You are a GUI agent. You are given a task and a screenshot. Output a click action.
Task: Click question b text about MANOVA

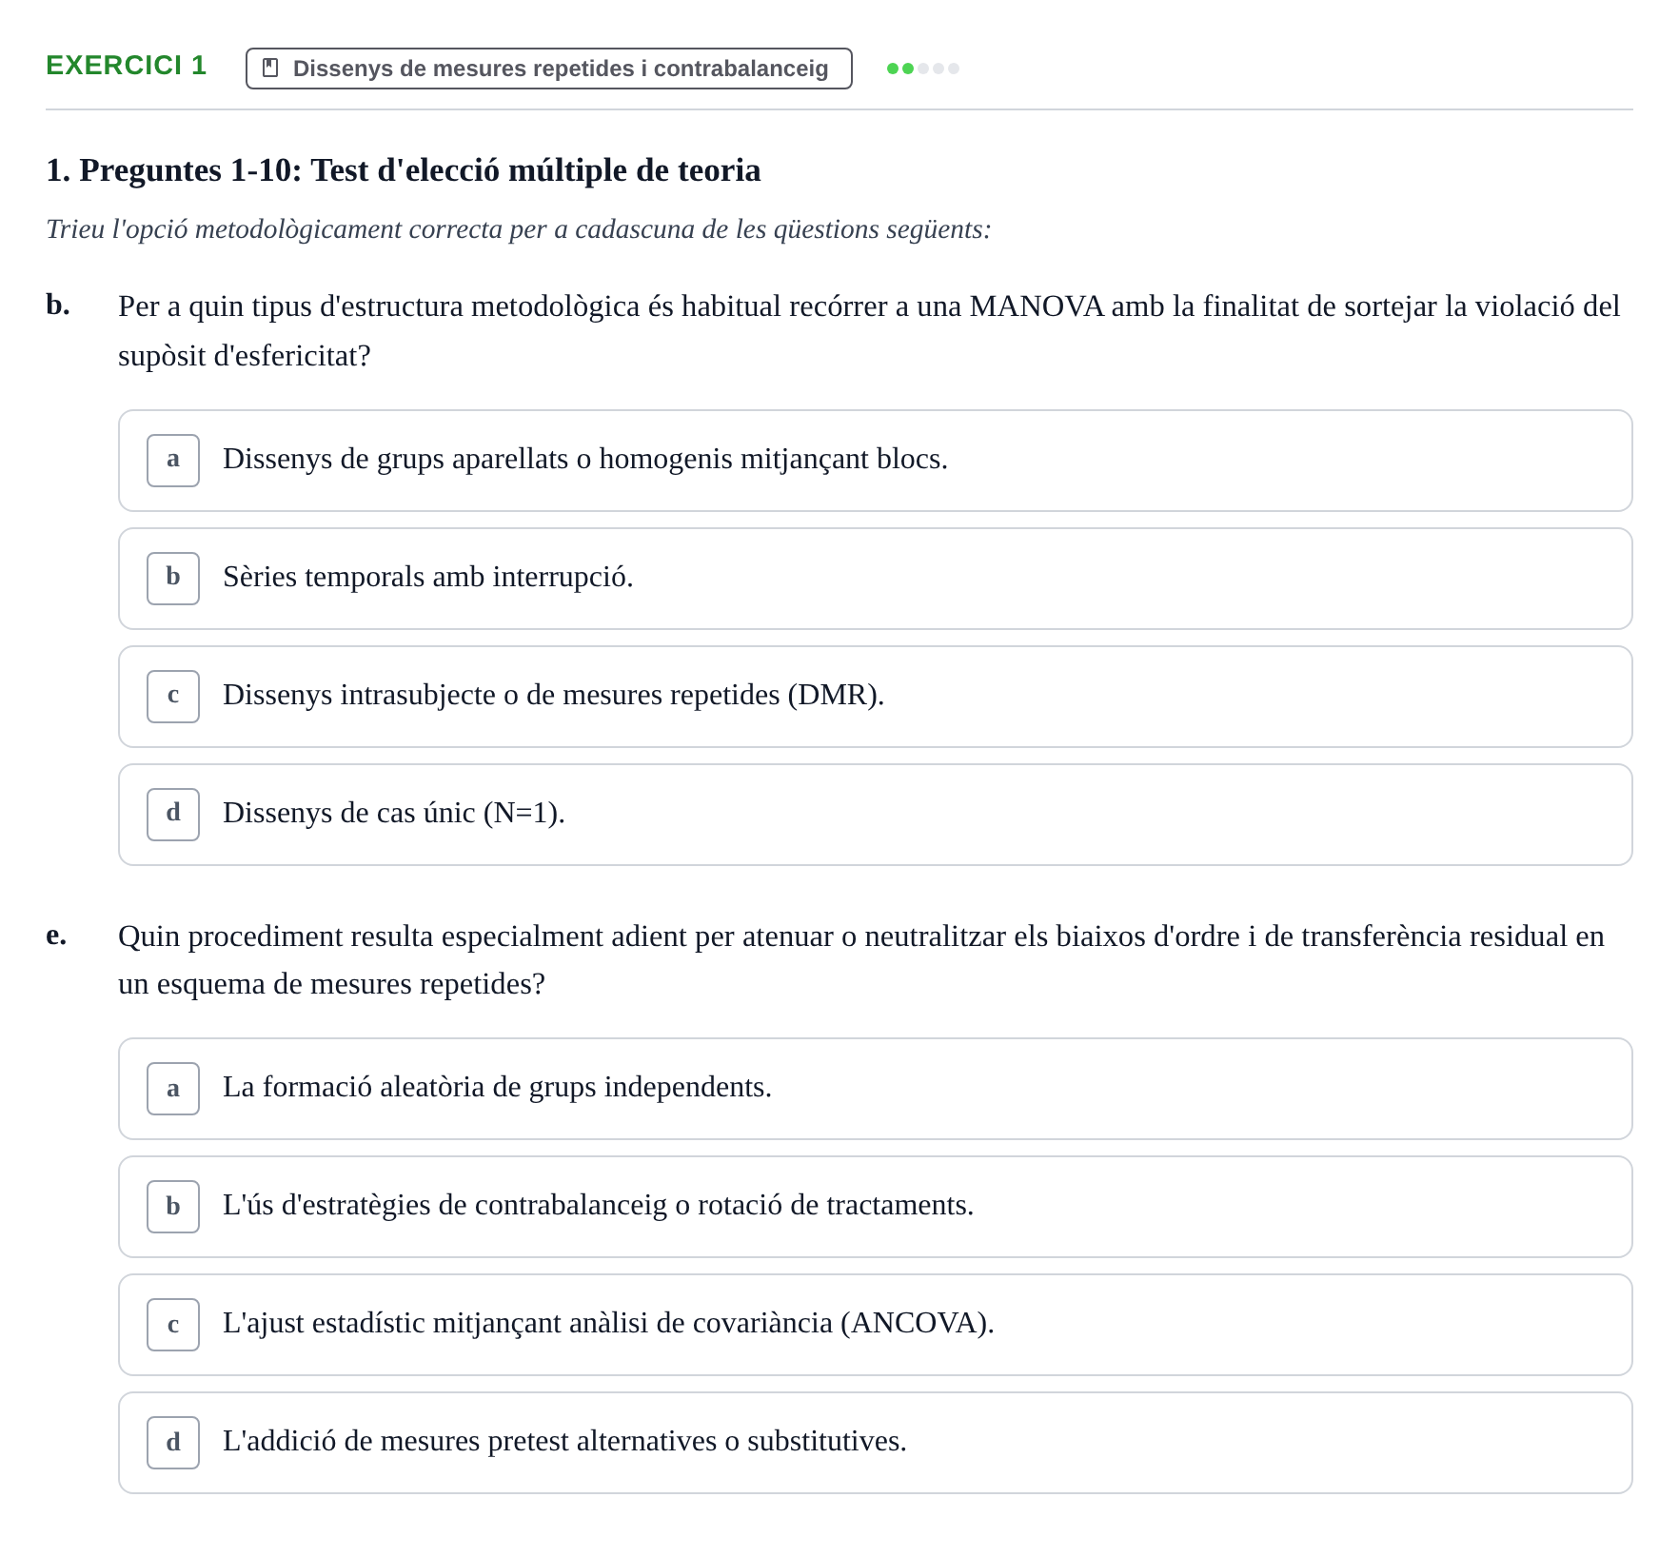[869, 330]
